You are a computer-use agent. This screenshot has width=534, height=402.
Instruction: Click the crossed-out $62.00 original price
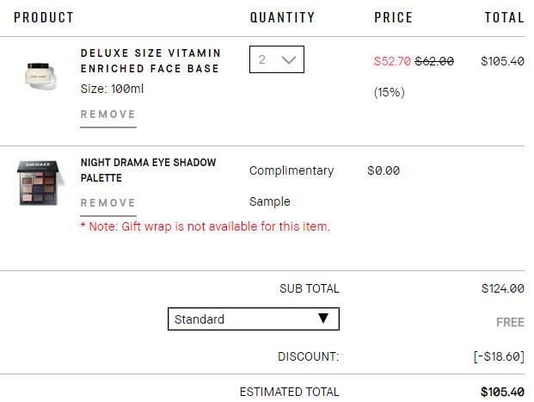point(434,61)
